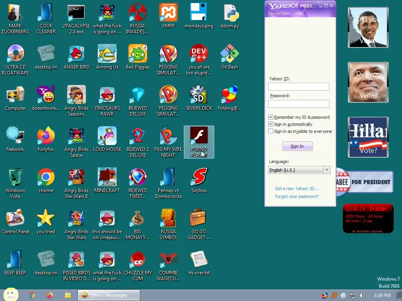Screen dimensions: 402x301
Task: Open the Help menu in Yahoo Messenger
Action: 299,13
